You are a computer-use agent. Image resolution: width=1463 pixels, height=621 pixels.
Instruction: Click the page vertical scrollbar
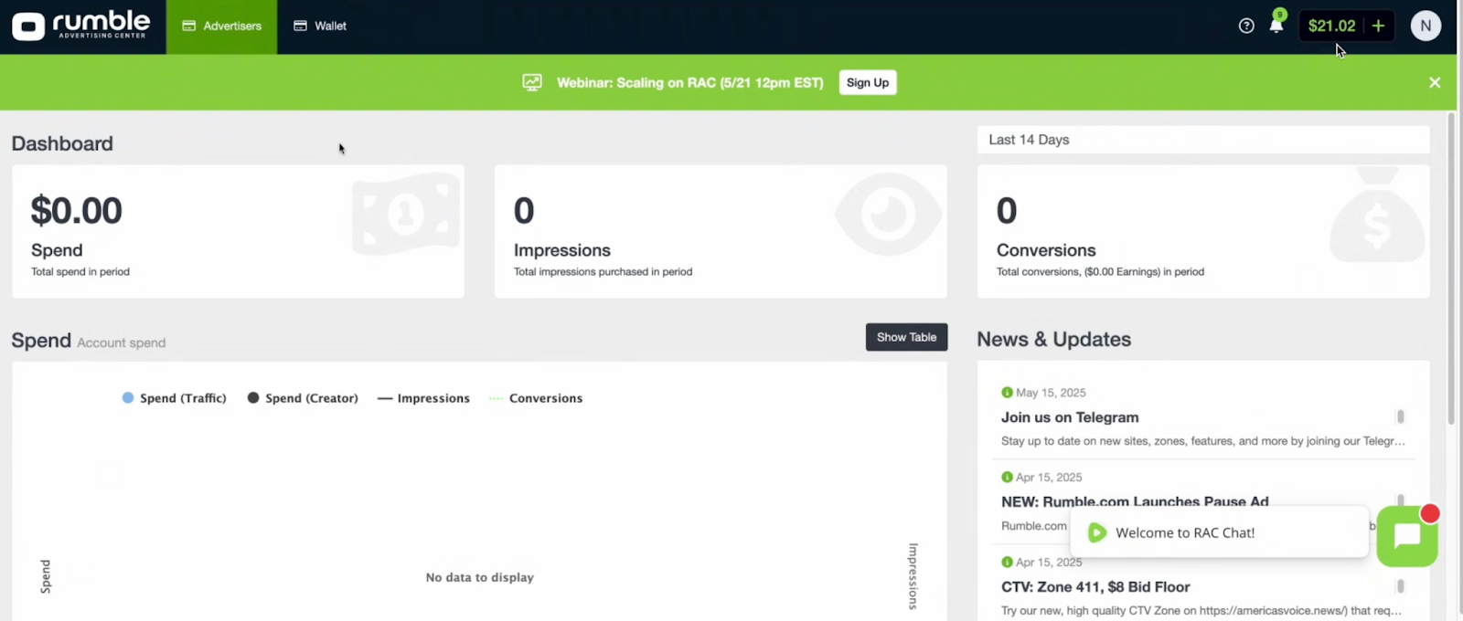click(x=1451, y=268)
